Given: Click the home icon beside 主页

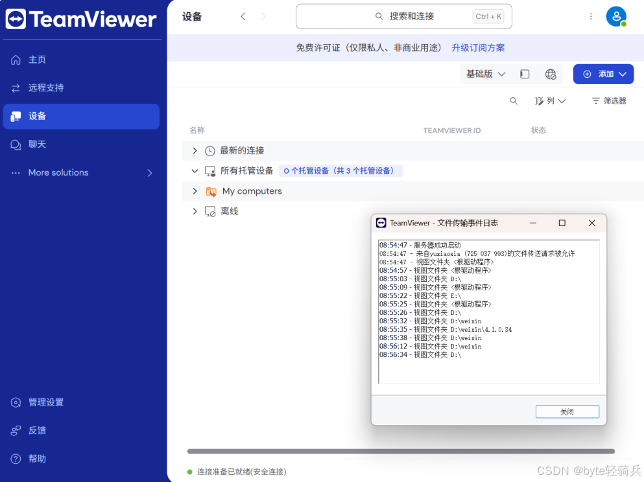Looking at the screenshot, I should [x=16, y=60].
